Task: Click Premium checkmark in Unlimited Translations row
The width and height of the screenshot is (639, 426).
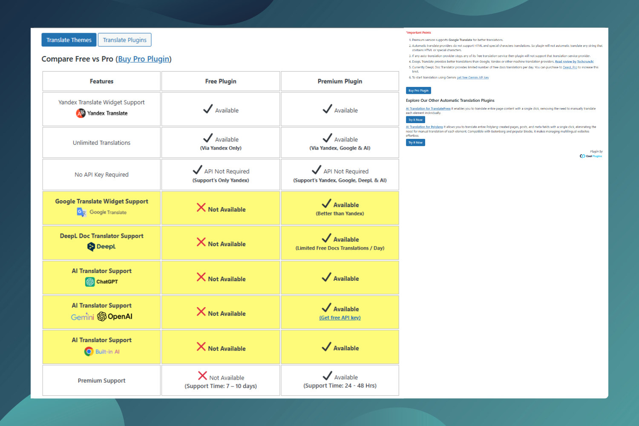Action: click(x=327, y=138)
